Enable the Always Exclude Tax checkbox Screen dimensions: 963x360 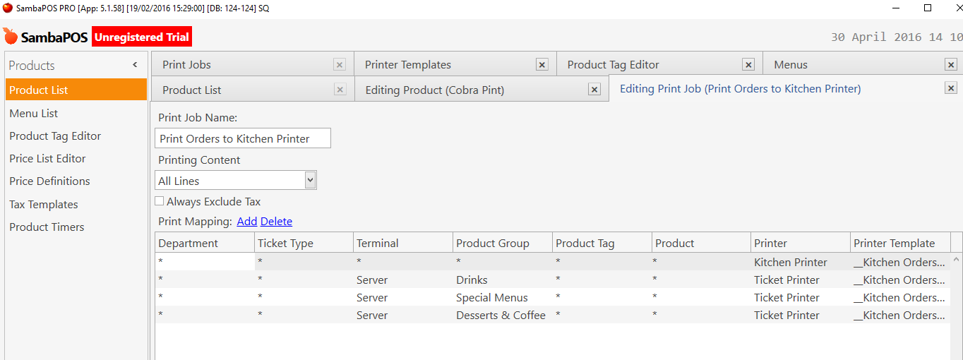(x=160, y=202)
